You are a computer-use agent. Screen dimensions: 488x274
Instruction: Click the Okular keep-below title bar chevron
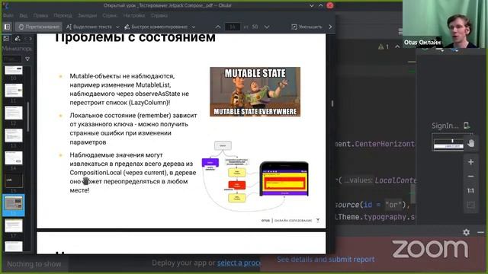(x=312, y=5)
